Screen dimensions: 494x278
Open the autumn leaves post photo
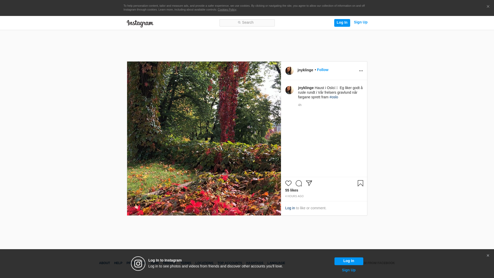(204, 138)
